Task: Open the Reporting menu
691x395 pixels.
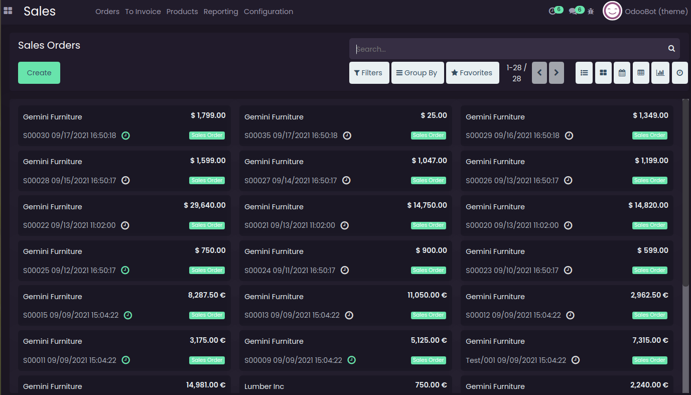Action: pos(221,12)
